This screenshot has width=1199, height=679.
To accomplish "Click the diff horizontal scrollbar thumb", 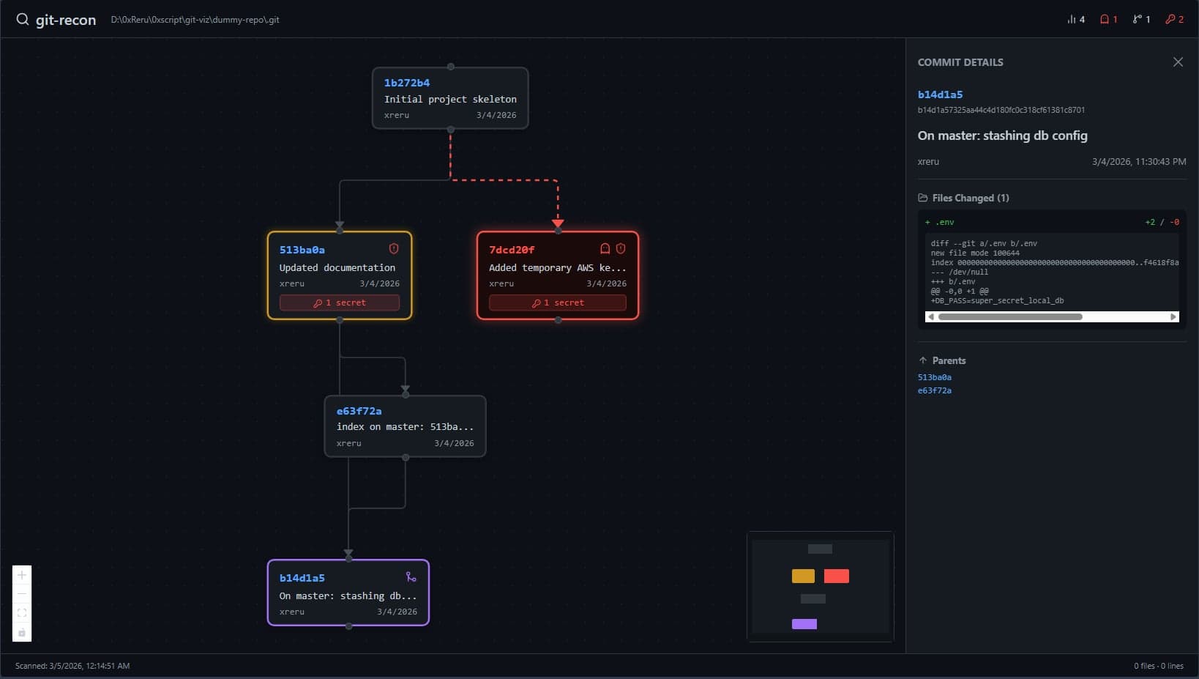I will [x=1010, y=317].
